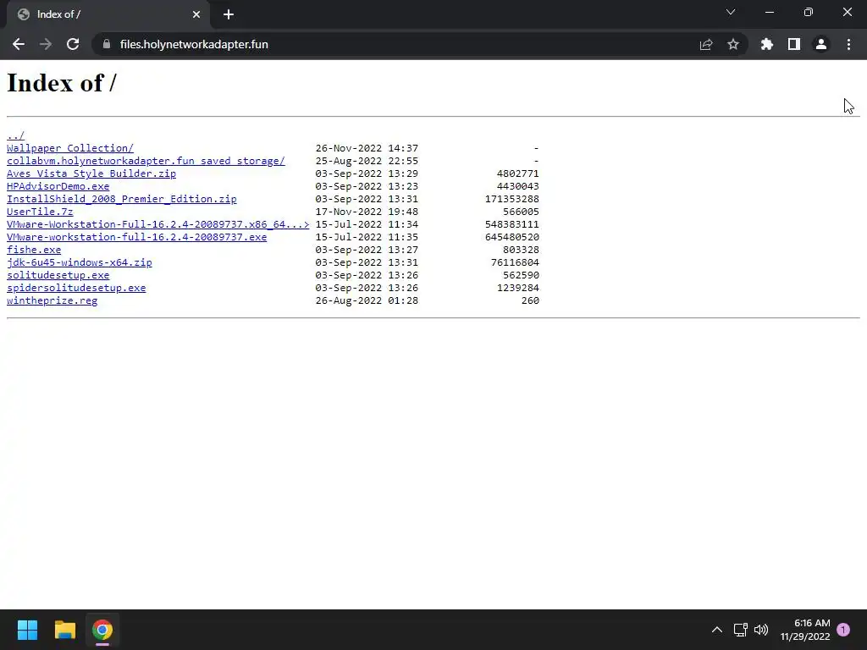Bookmark this tab with star icon
Image resolution: width=867 pixels, height=650 pixels.
733,44
